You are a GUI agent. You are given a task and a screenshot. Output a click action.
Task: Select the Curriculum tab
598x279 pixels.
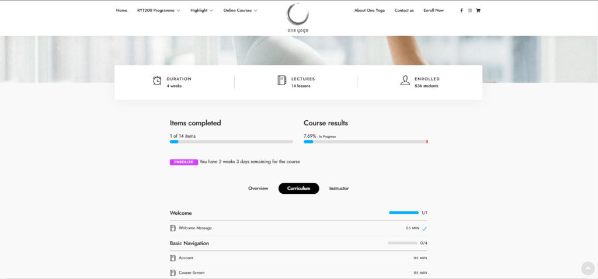point(298,189)
